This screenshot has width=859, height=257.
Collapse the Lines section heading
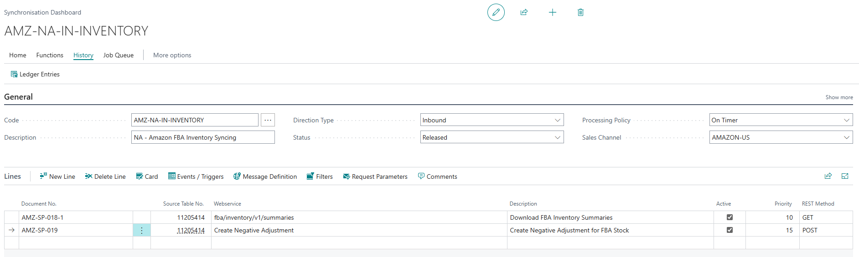pos(13,176)
